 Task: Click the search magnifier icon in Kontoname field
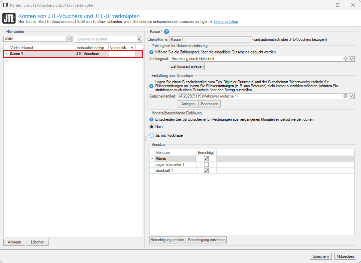coord(140,39)
